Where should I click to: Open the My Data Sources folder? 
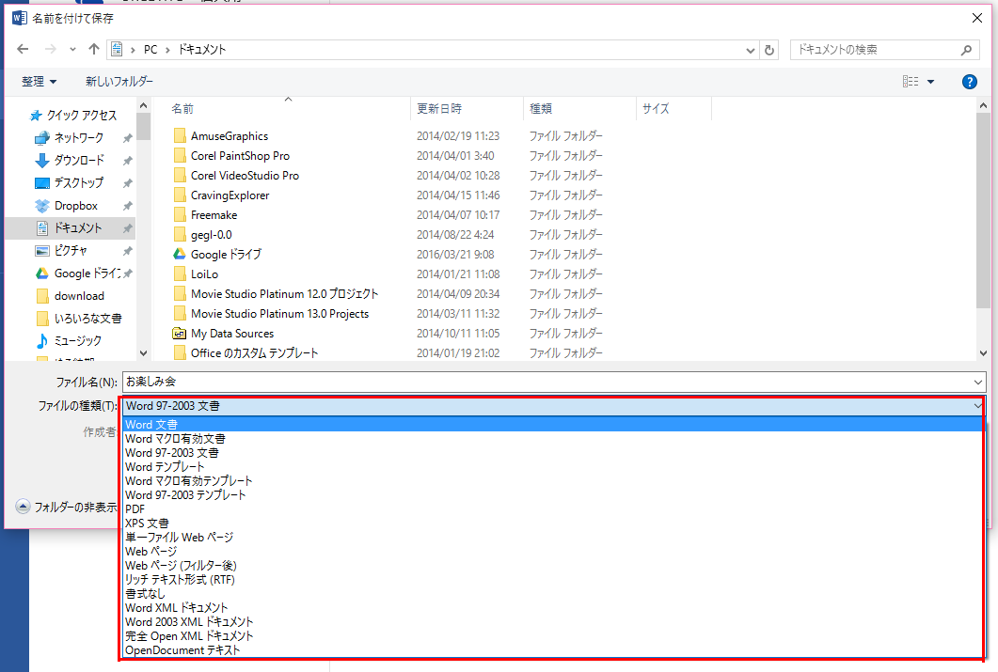231,334
